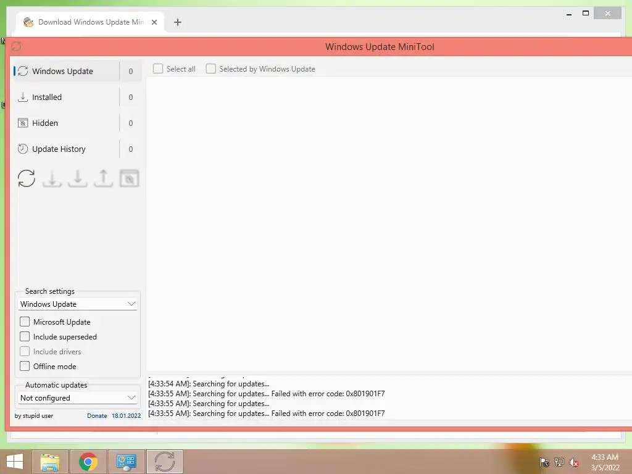Toggle the Include drivers checkbox

coord(25,351)
